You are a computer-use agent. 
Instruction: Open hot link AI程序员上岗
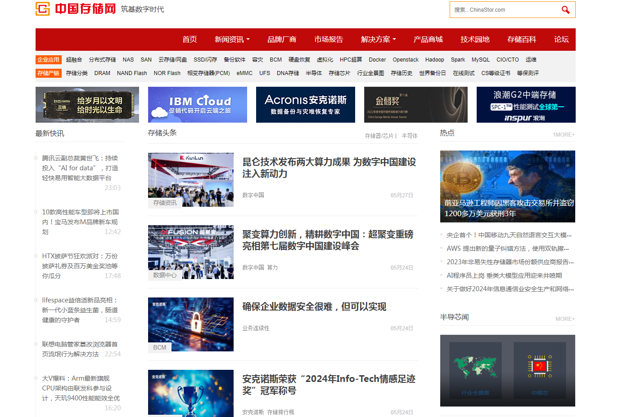pyautogui.click(x=504, y=275)
